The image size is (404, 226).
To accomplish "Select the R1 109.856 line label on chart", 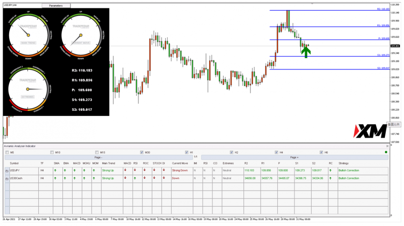I will tap(383, 25).
